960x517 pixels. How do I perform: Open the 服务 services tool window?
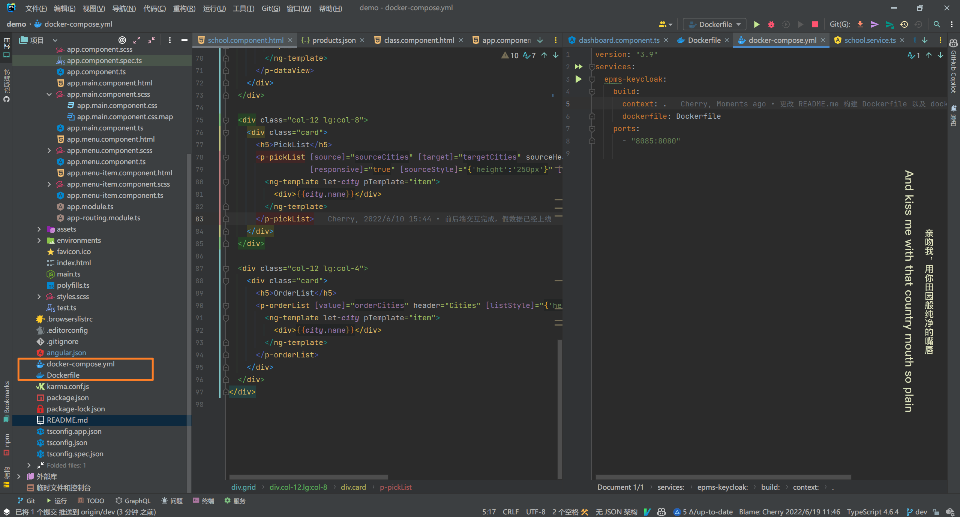(x=235, y=501)
